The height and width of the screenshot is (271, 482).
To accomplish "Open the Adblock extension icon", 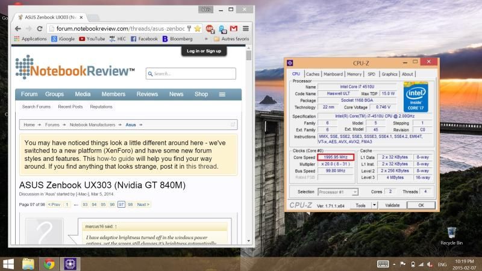I will (210, 29).
